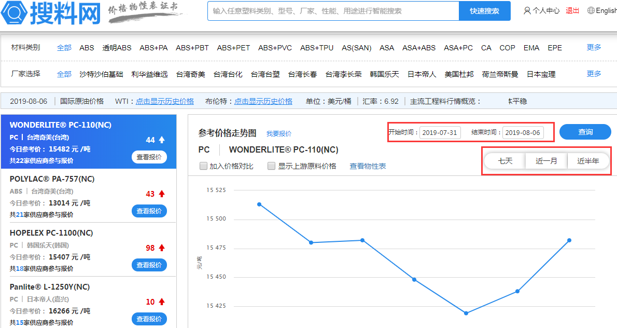Click red up arrow next to 98
The height and width of the screenshot is (328, 617).
point(162,248)
